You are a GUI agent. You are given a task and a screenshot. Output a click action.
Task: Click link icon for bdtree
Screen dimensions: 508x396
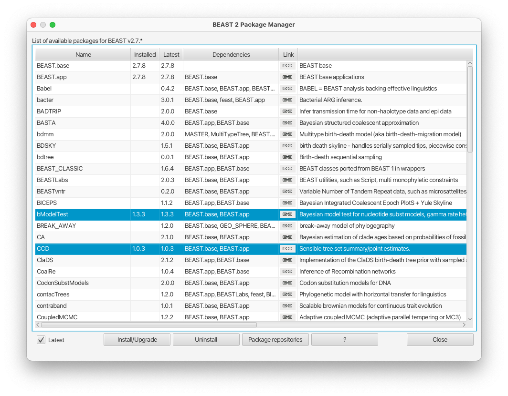(287, 157)
